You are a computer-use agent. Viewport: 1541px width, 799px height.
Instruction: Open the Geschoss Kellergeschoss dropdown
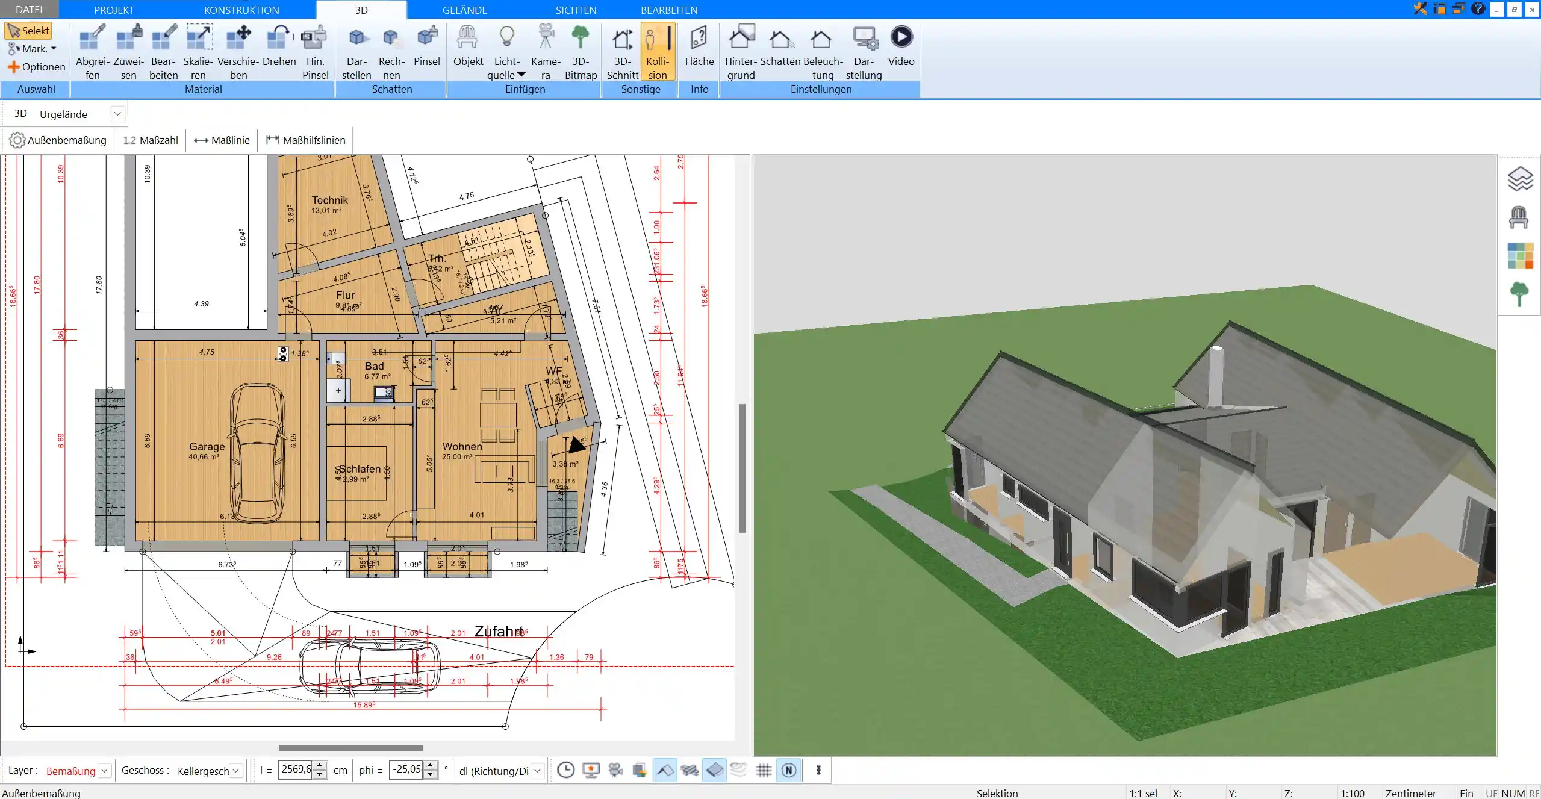(x=236, y=771)
